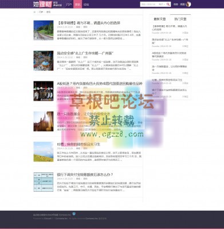
Task: Open the 选一只指数基金 article title
Action: 84,114
